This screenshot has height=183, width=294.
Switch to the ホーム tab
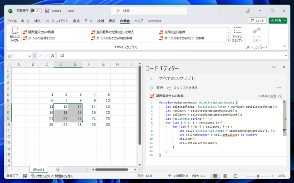[25, 21]
